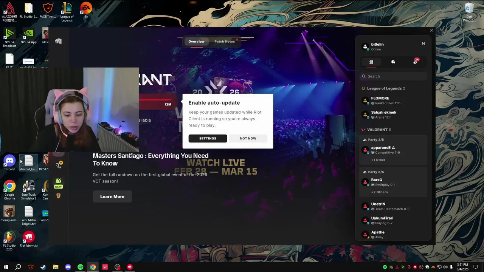Viewport: 484px width, 272px height.
Task: Open the Recycle Bin on desktop
Action: (x=469, y=12)
